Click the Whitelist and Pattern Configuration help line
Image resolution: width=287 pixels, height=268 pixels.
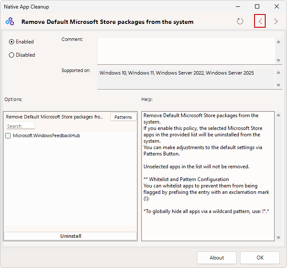click(x=186, y=179)
